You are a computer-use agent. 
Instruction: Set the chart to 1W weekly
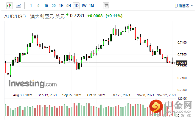pos(84,6)
